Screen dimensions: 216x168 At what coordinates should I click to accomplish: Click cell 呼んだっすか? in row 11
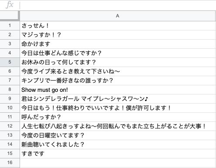118,117
